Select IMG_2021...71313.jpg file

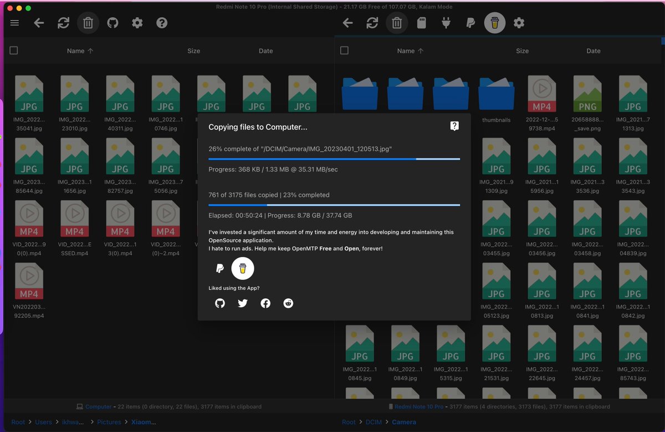(x=633, y=103)
